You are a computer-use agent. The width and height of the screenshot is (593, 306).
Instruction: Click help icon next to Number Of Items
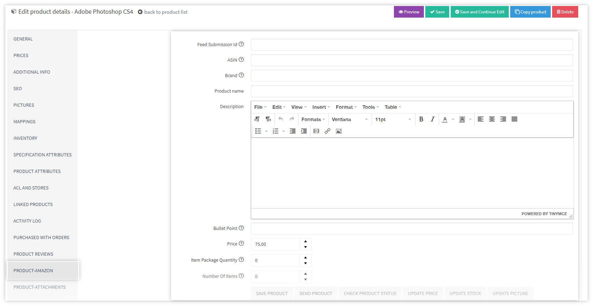(x=241, y=276)
